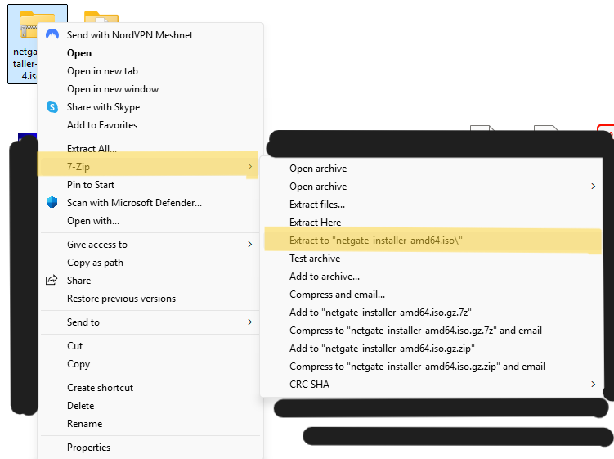
Task: Select Add to "netgate-installer-amd64.iso.gz.zip"
Action: [x=432, y=349]
